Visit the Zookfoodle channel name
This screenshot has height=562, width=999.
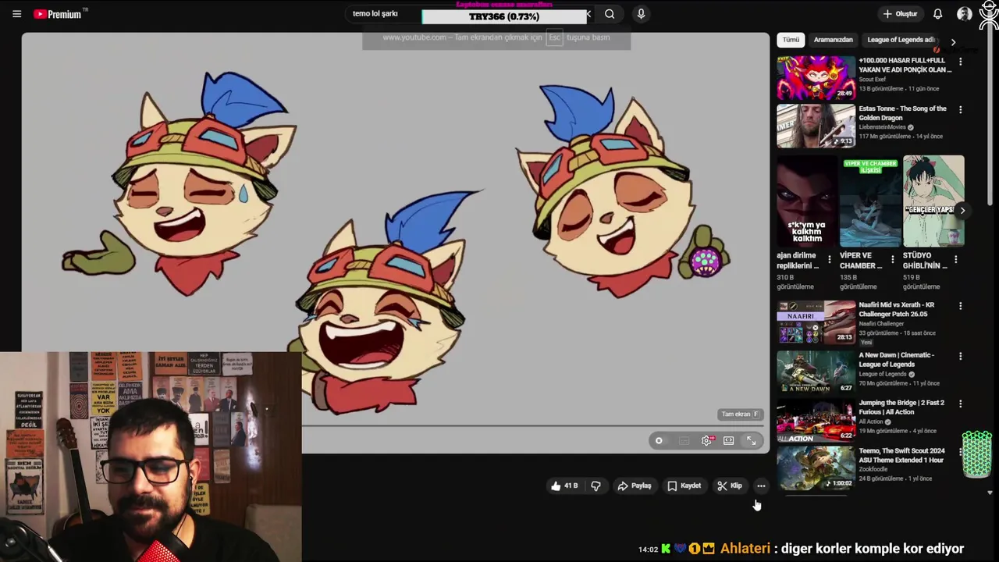[x=873, y=469]
